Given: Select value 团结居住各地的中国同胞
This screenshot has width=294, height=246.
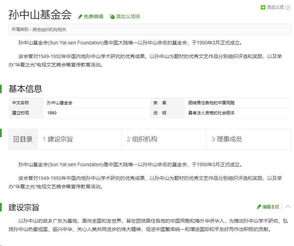Looking at the screenshot, I should pos(211,103).
